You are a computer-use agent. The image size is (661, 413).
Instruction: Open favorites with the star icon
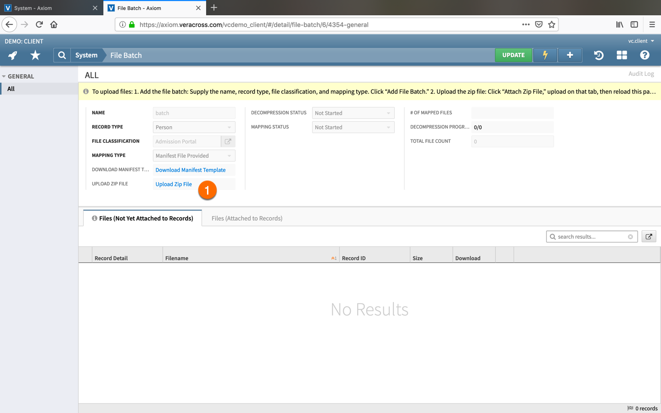pyautogui.click(x=35, y=55)
